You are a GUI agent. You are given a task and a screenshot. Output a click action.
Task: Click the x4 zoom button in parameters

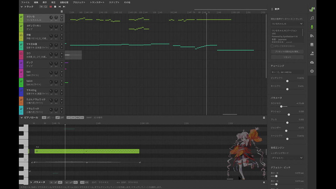click(86, 182)
